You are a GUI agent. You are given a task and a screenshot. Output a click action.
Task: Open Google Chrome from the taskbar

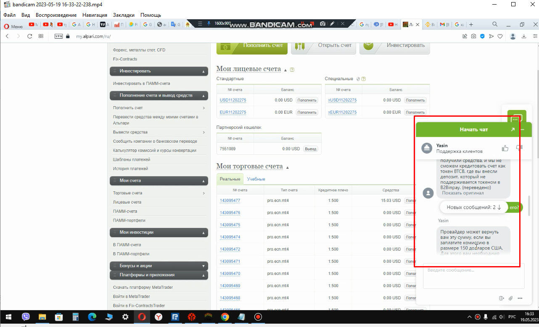(225, 317)
